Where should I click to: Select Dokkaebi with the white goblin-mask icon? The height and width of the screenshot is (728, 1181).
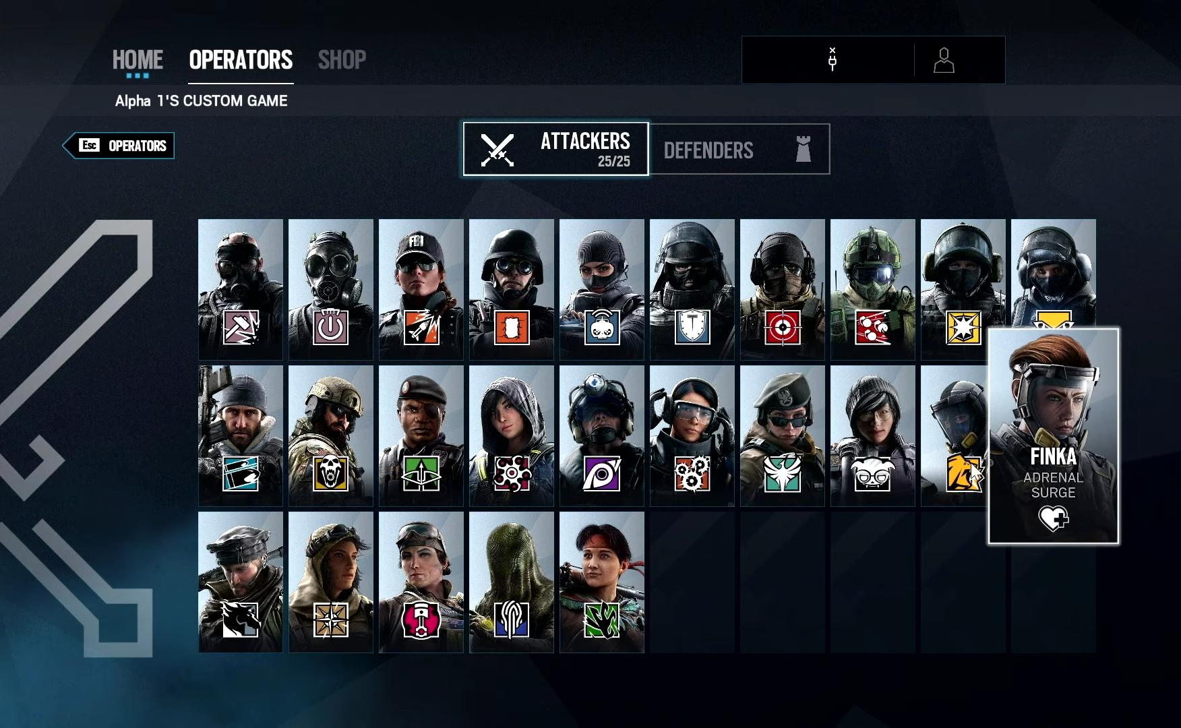pyautogui.click(x=873, y=435)
